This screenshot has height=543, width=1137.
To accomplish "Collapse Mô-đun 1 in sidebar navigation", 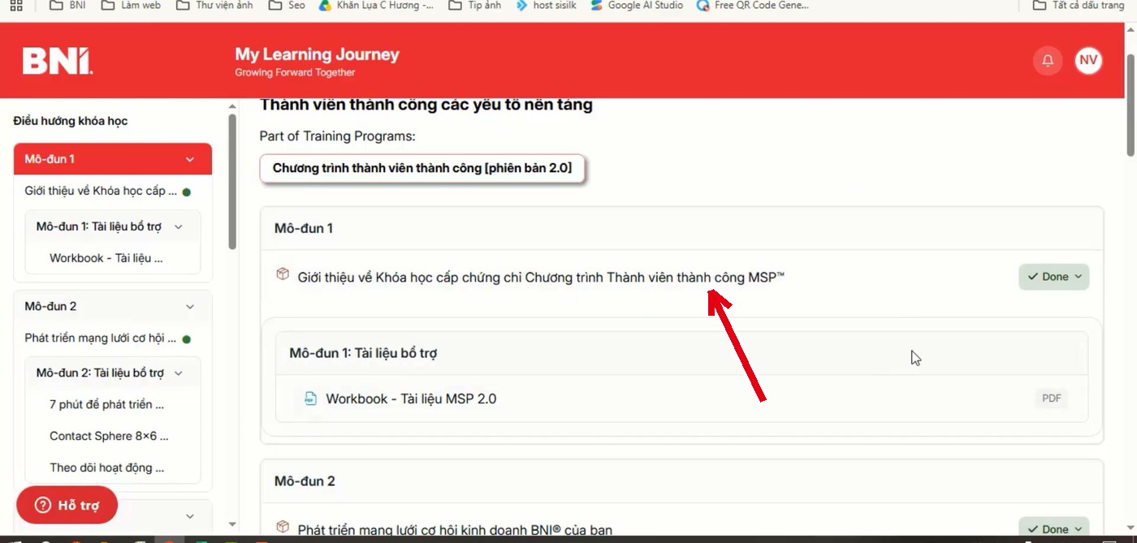I will pyautogui.click(x=190, y=159).
